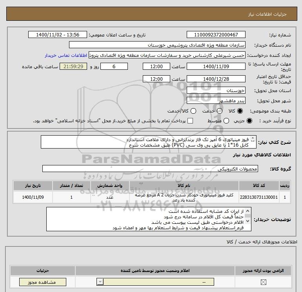Select the خدمت radio button
Viewport: 302px width, 292px height.
point(220,111)
